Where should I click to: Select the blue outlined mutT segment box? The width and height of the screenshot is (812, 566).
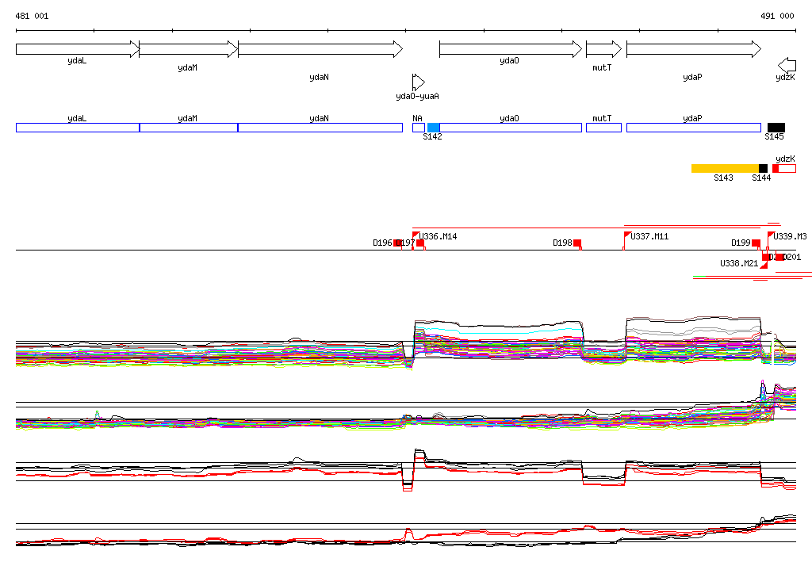coord(603,128)
